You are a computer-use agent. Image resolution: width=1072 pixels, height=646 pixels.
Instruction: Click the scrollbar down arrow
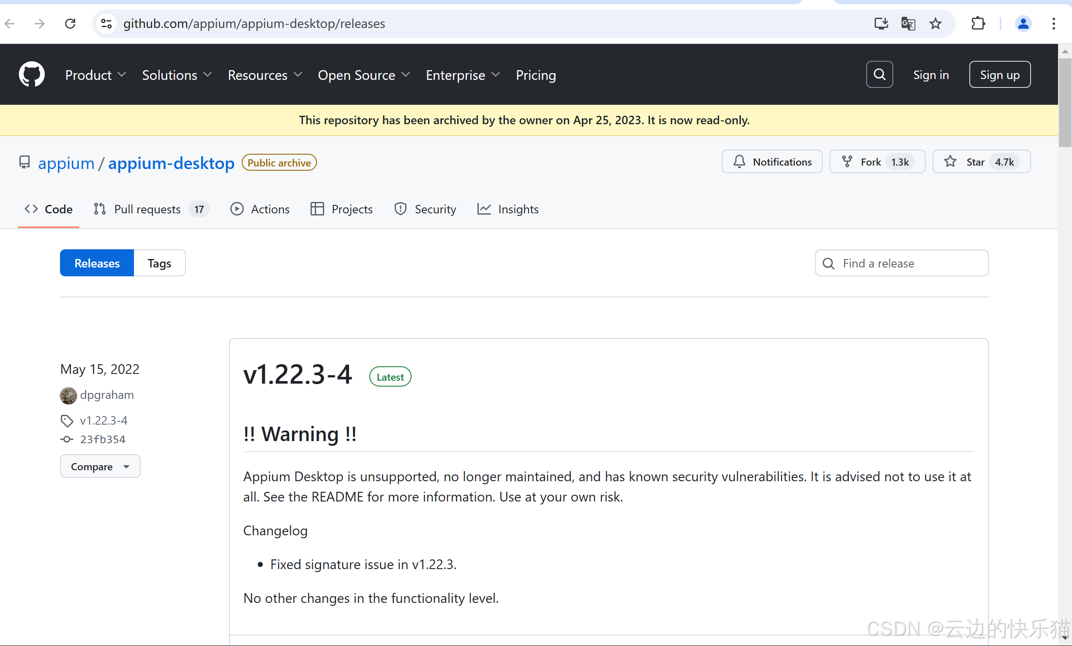click(1064, 638)
